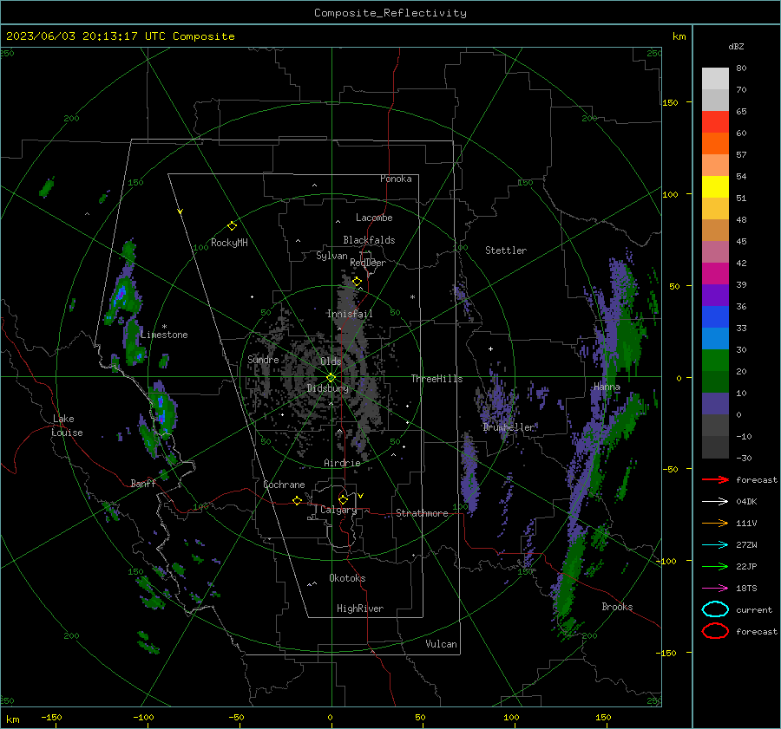Click the yellow 51 dBZ color swatch
Image resolution: width=781 pixels, height=729 pixels.
(715, 186)
